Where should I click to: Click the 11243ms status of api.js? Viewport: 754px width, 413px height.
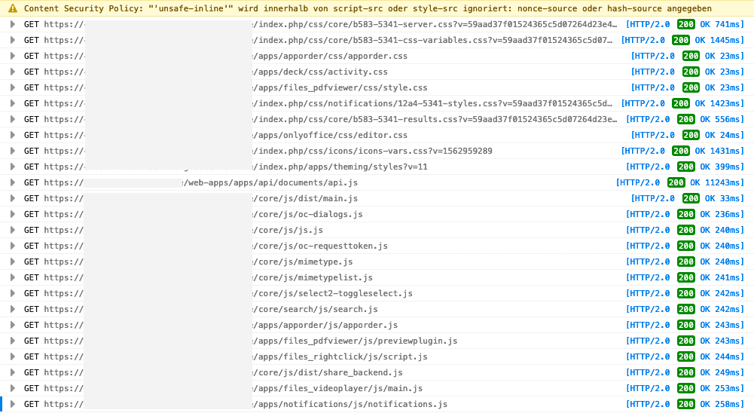[680, 182]
